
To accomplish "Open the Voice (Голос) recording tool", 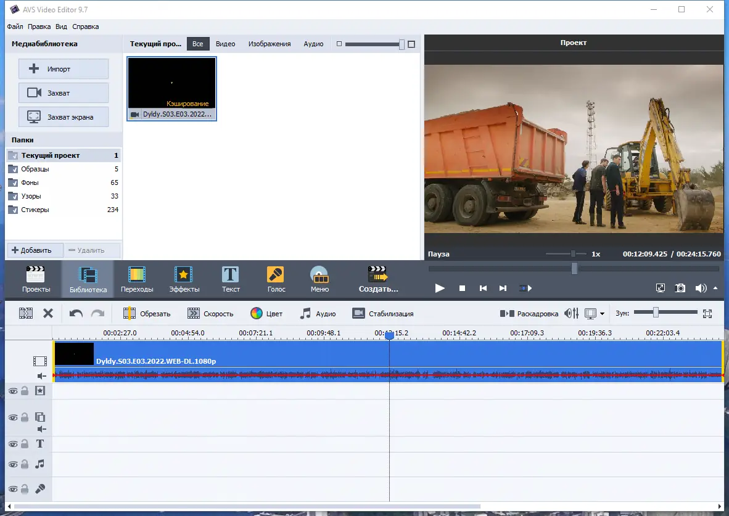I will [276, 279].
